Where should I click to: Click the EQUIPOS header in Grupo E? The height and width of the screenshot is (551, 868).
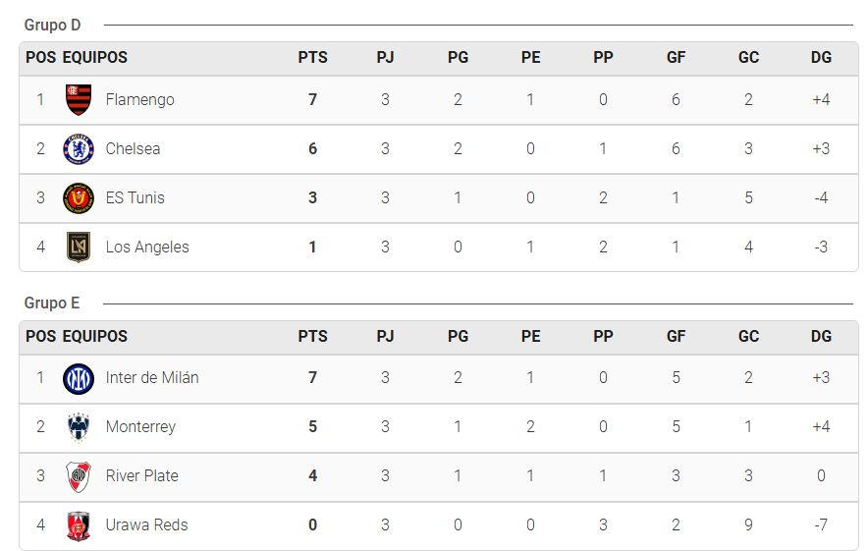tap(94, 336)
